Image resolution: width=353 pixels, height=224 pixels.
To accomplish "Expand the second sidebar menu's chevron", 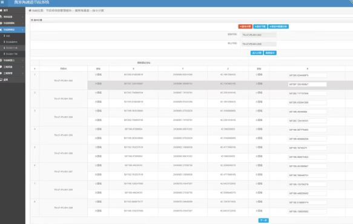I will [x=22, y=17].
